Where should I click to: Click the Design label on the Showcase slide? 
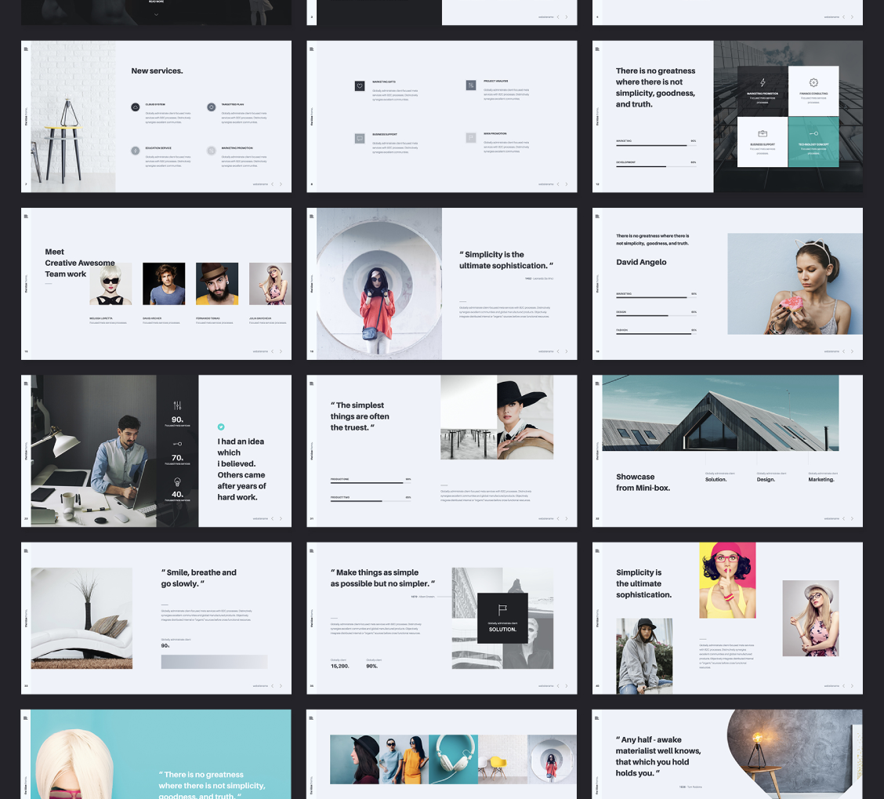[766, 479]
